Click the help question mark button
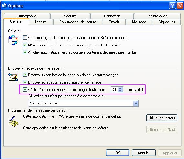Screen dimensions: 184x159 point(172,5)
